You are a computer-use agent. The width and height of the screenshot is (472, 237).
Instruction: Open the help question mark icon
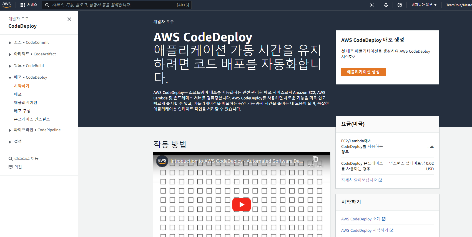click(400, 5)
